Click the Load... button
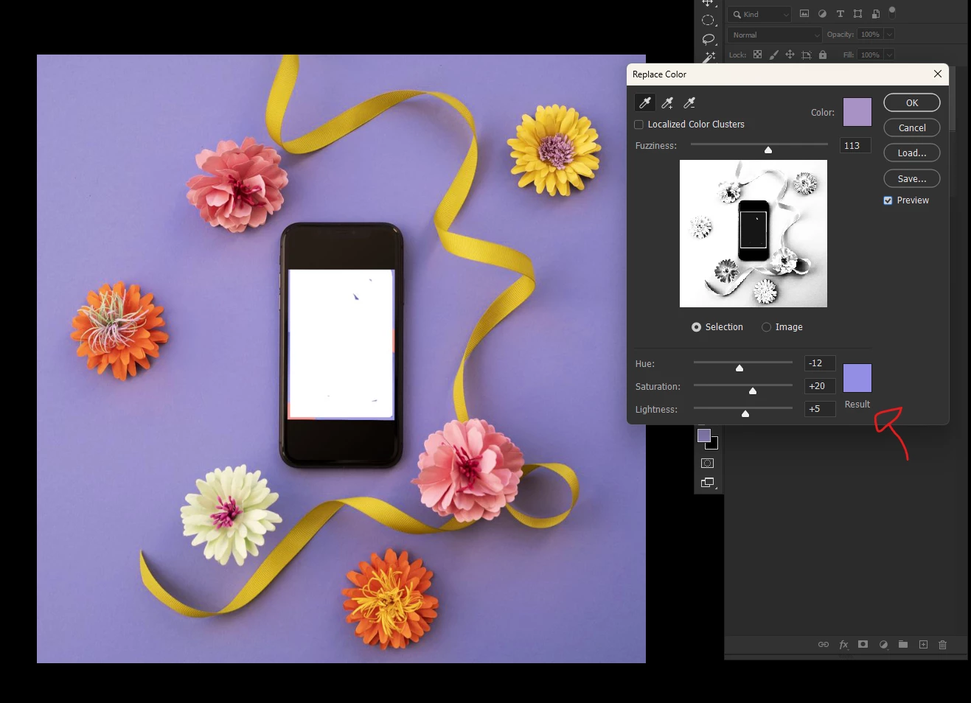The width and height of the screenshot is (971, 703). (912, 153)
